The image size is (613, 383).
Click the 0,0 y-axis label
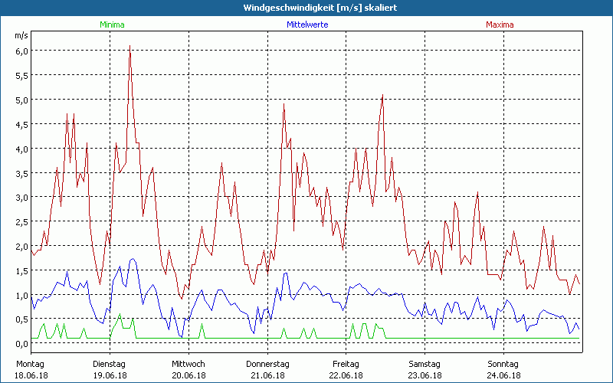pos(21,344)
